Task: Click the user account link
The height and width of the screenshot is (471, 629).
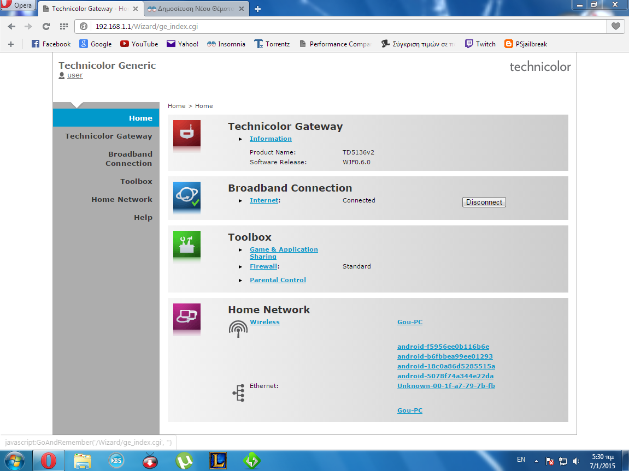Action: pos(75,75)
